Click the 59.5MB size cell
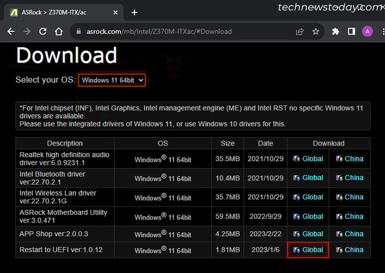 [x=228, y=216]
